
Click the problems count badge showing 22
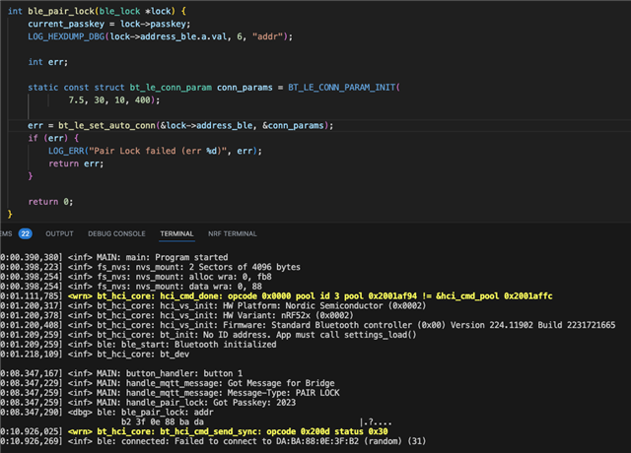26,233
